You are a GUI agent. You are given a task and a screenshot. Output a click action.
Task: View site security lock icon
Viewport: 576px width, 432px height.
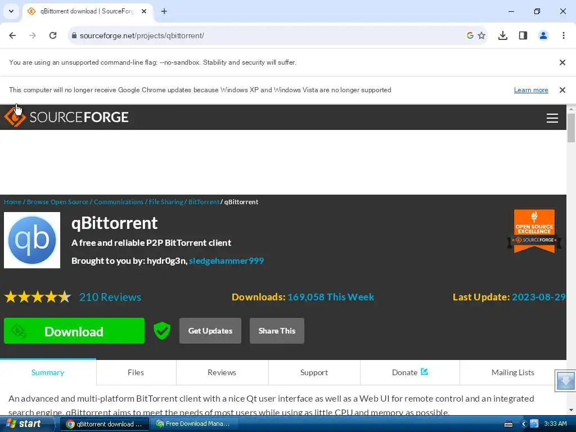coord(74,35)
